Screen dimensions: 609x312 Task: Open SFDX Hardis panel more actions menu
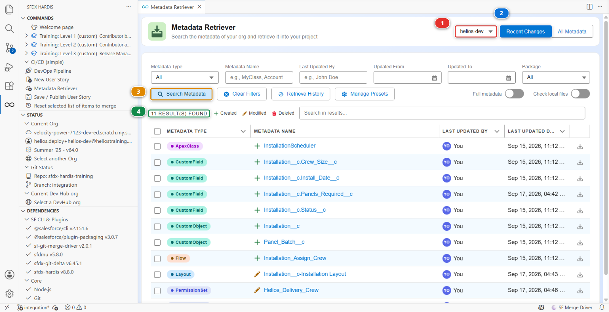[x=129, y=7]
